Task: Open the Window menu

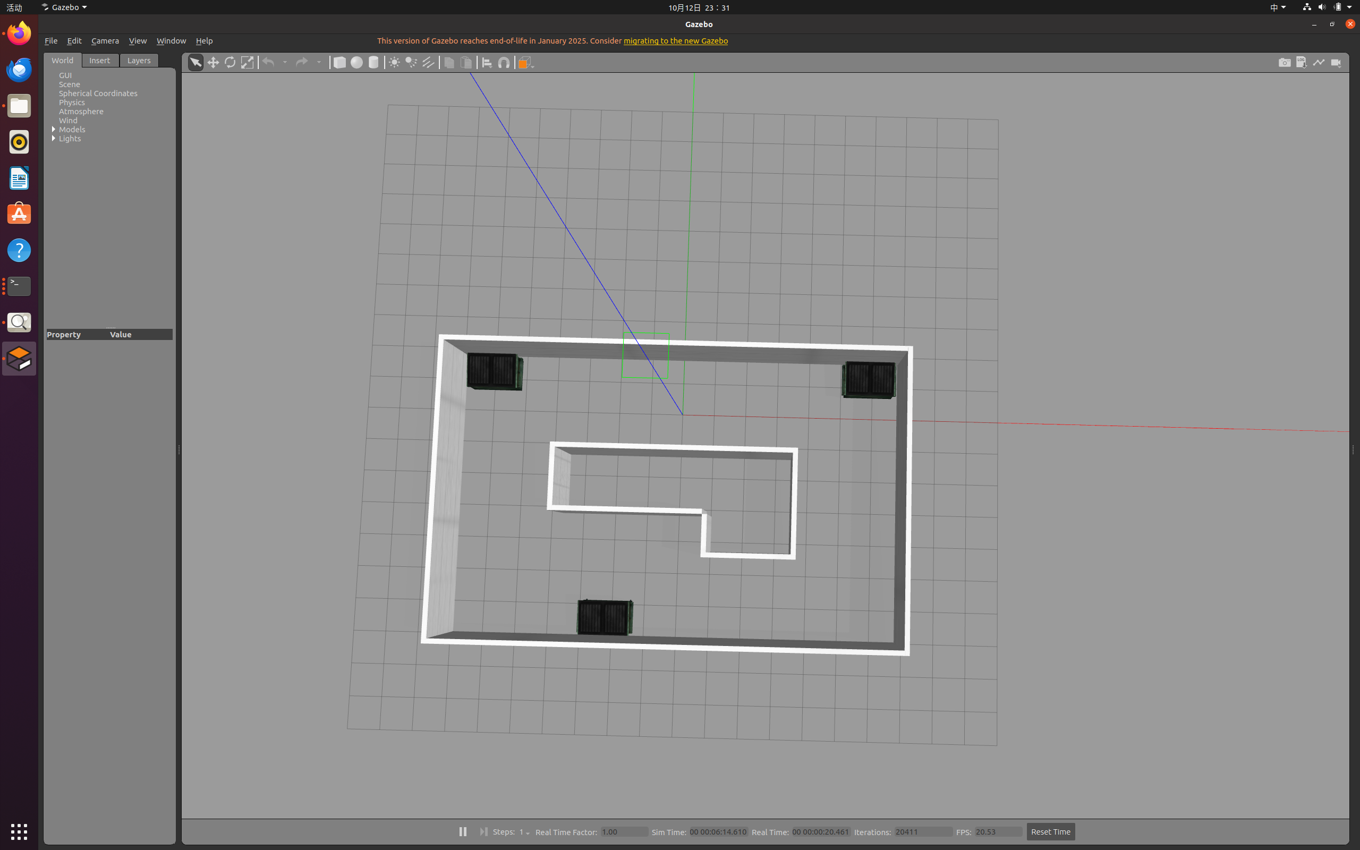Action: pos(171,40)
